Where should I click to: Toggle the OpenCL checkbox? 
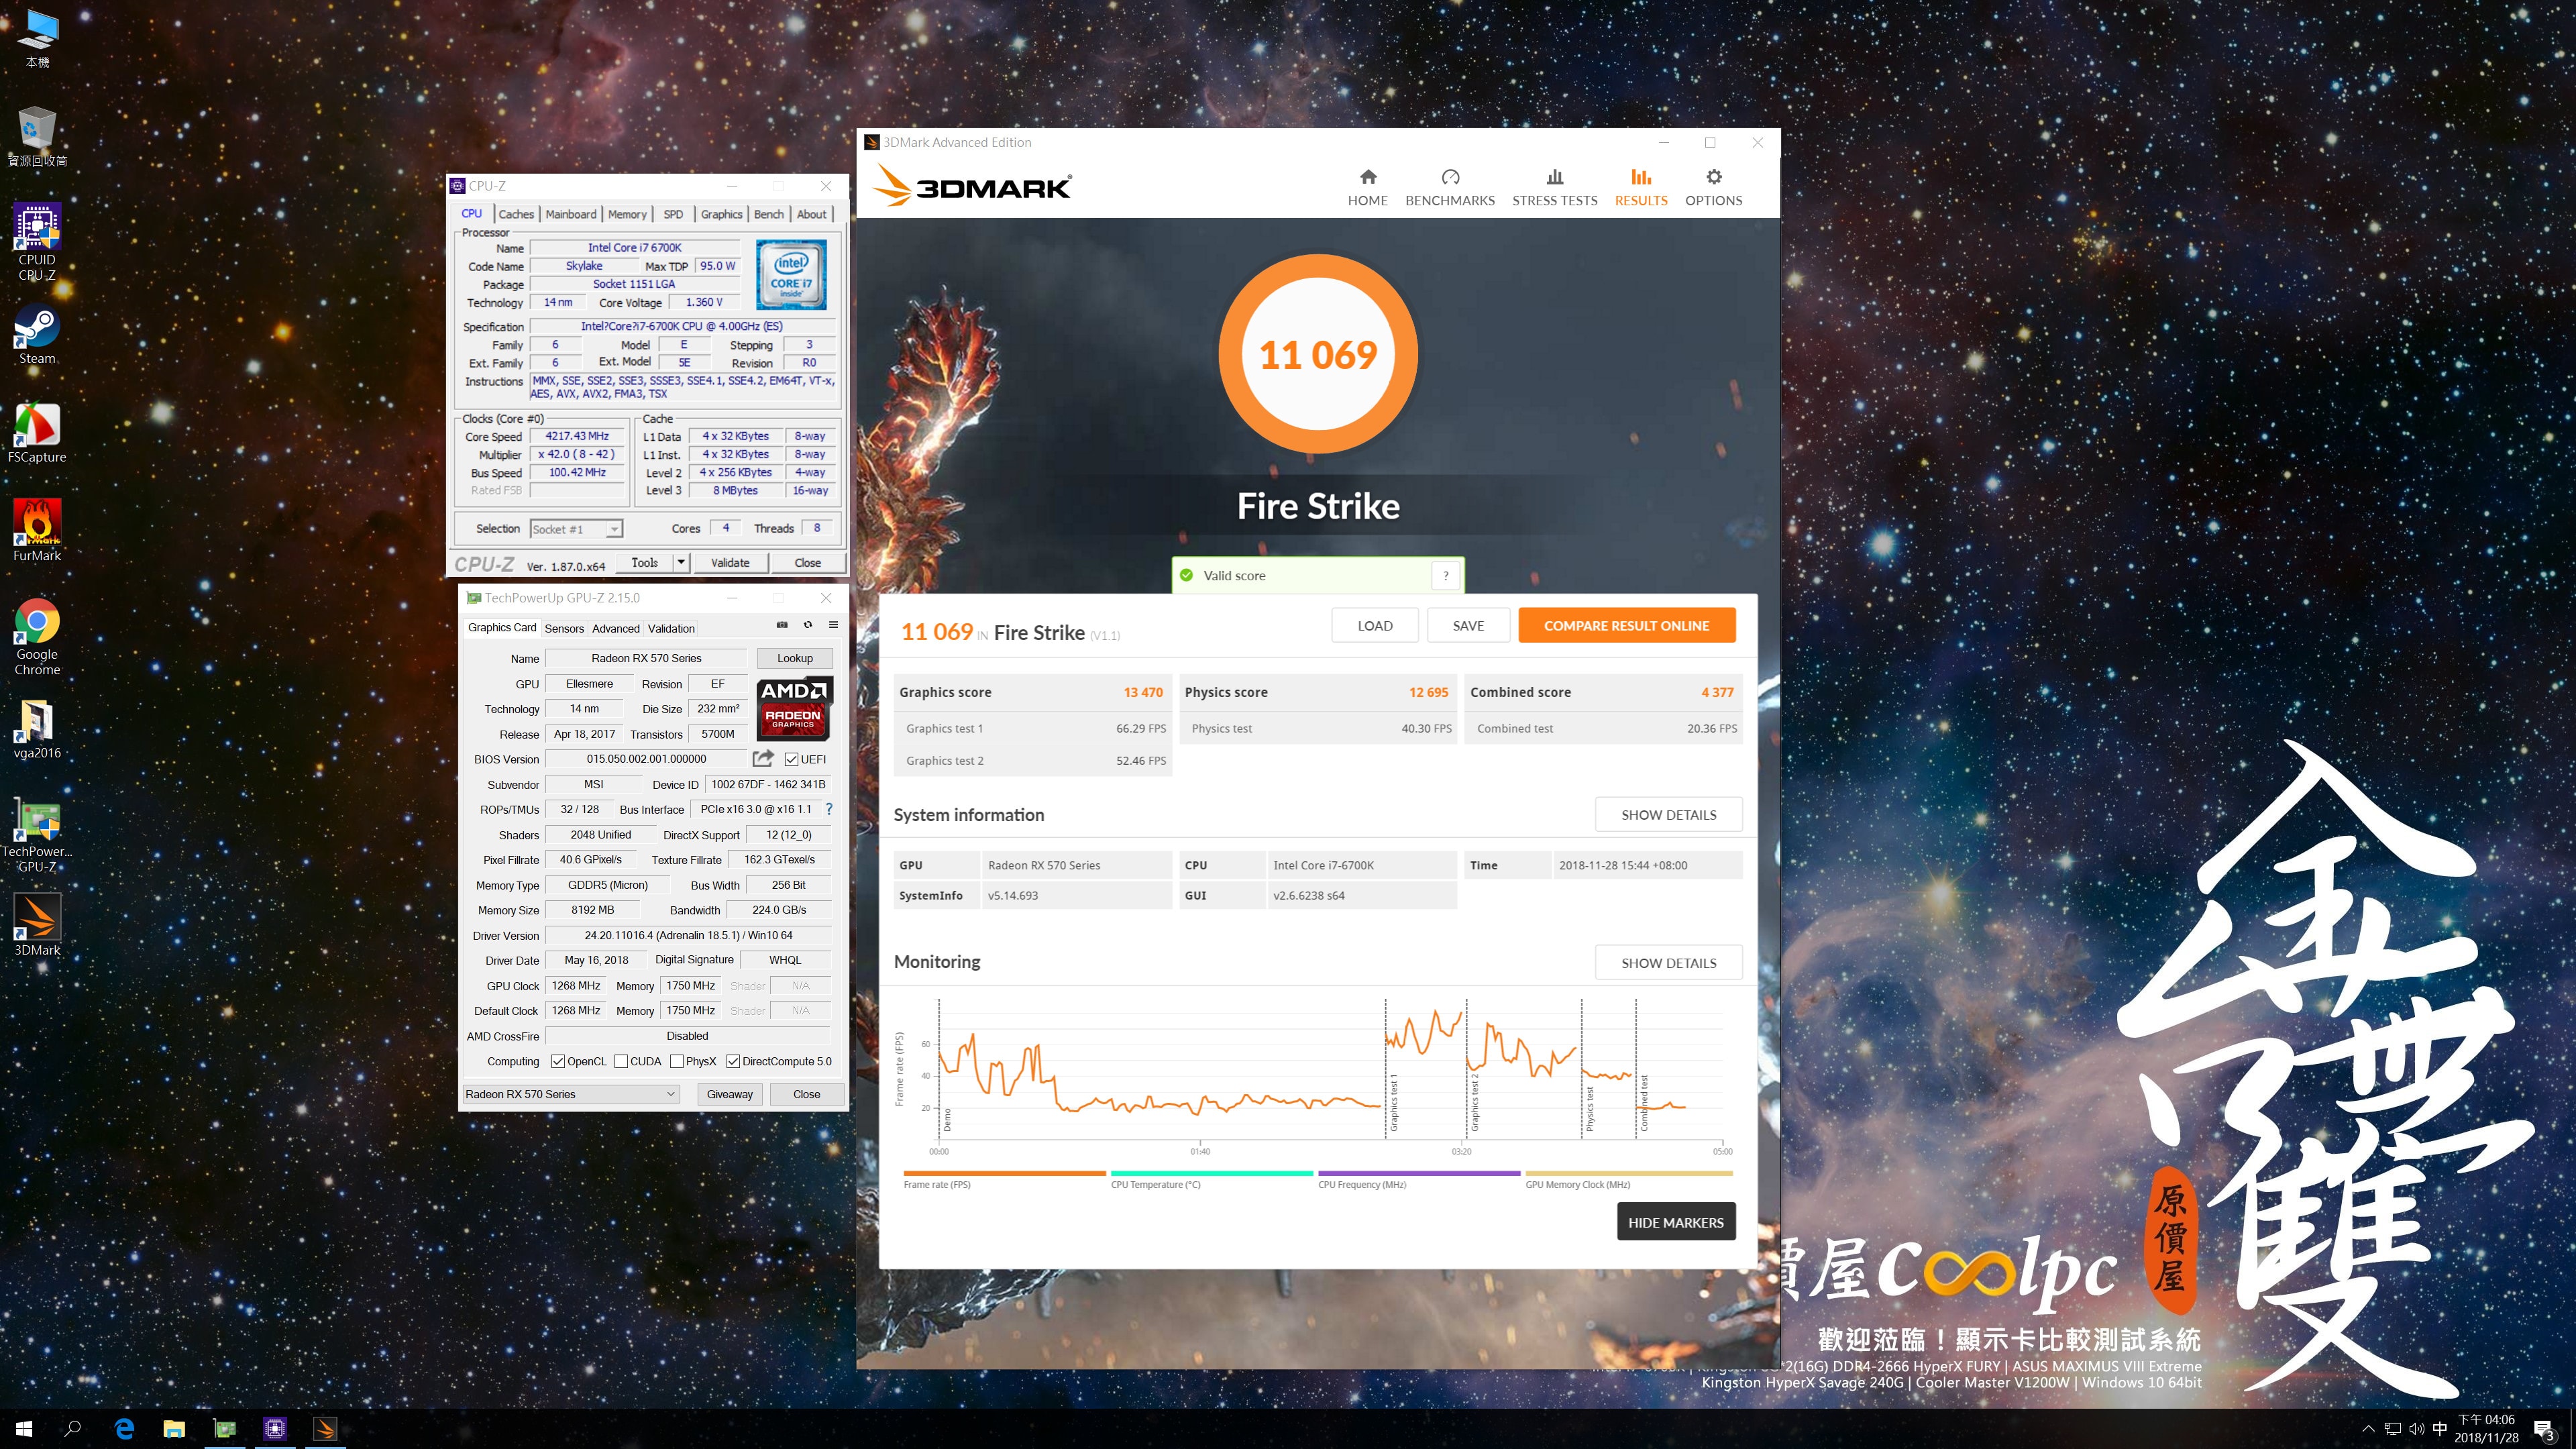(558, 1061)
